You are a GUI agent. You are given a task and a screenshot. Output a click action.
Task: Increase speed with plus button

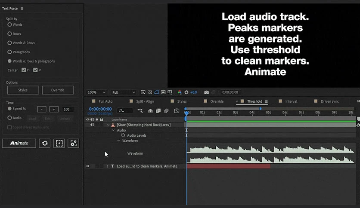[54, 109]
